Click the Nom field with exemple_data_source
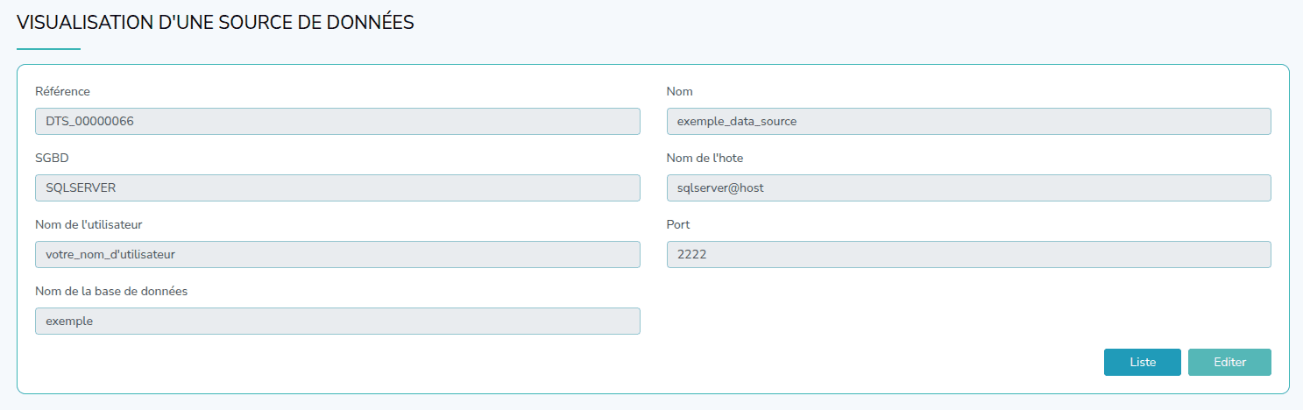The height and width of the screenshot is (410, 1303). (968, 121)
